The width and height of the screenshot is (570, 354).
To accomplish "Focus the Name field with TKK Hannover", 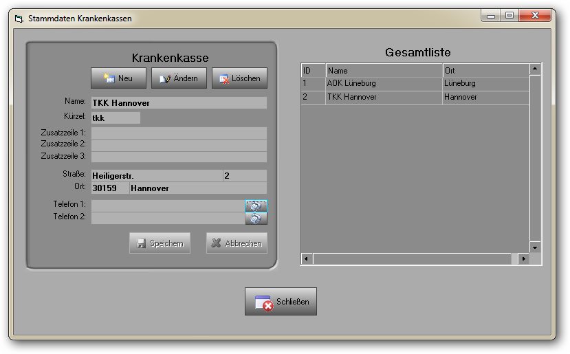I will [179, 103].
